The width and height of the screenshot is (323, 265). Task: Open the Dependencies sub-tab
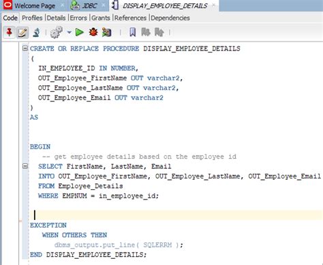(x=170, y=18)
